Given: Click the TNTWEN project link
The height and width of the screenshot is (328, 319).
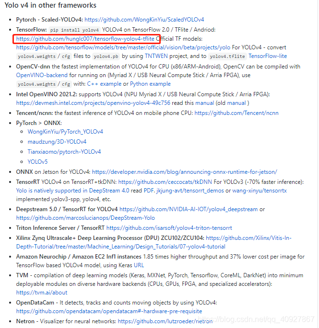Looking at the screenshot, I should tap(156, 56).
